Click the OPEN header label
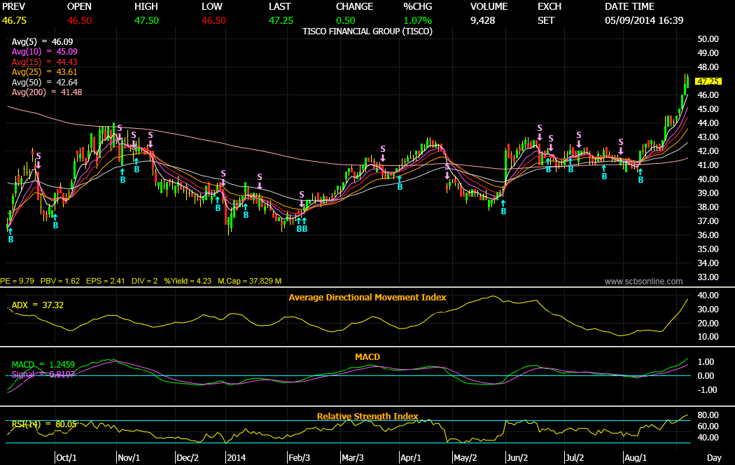The image size is (735, 465). click(x=79, y=6)
